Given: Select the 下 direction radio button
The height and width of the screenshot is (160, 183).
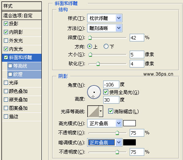Looking at the screenshot, I should click(x=106, y=46).
